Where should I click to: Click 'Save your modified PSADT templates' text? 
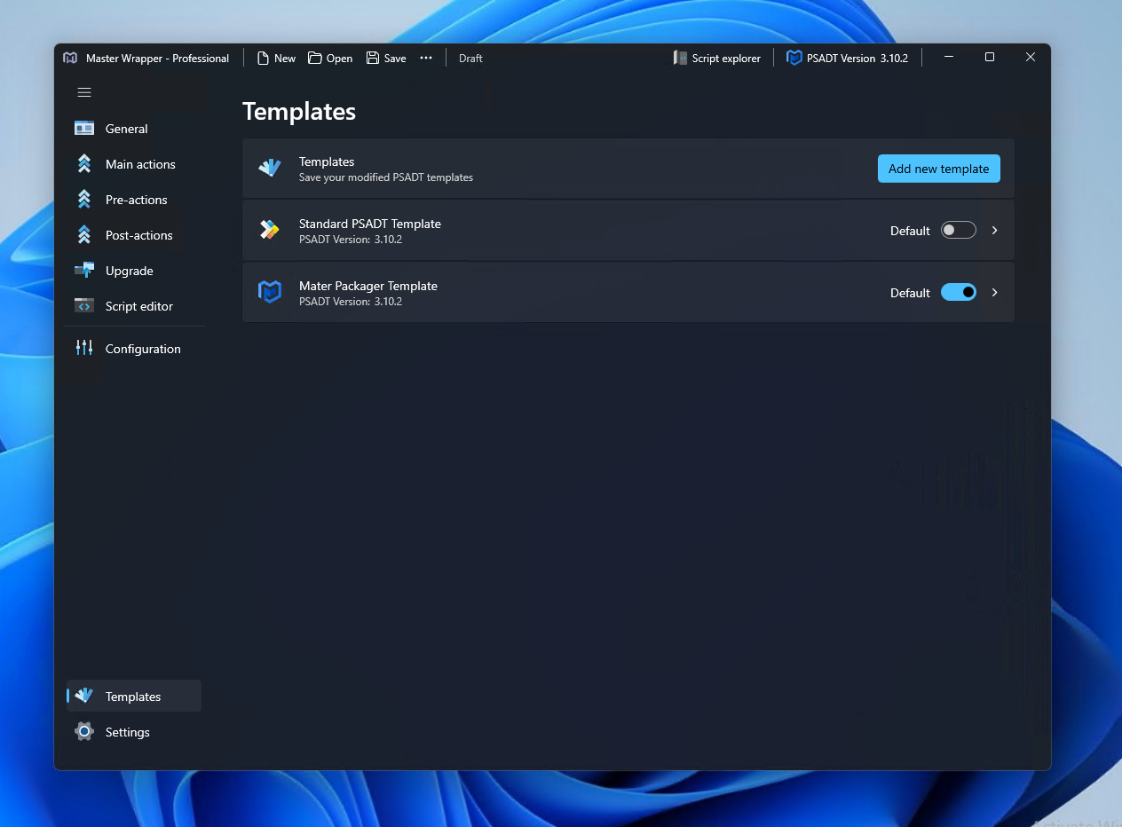(x=386, y=177)
